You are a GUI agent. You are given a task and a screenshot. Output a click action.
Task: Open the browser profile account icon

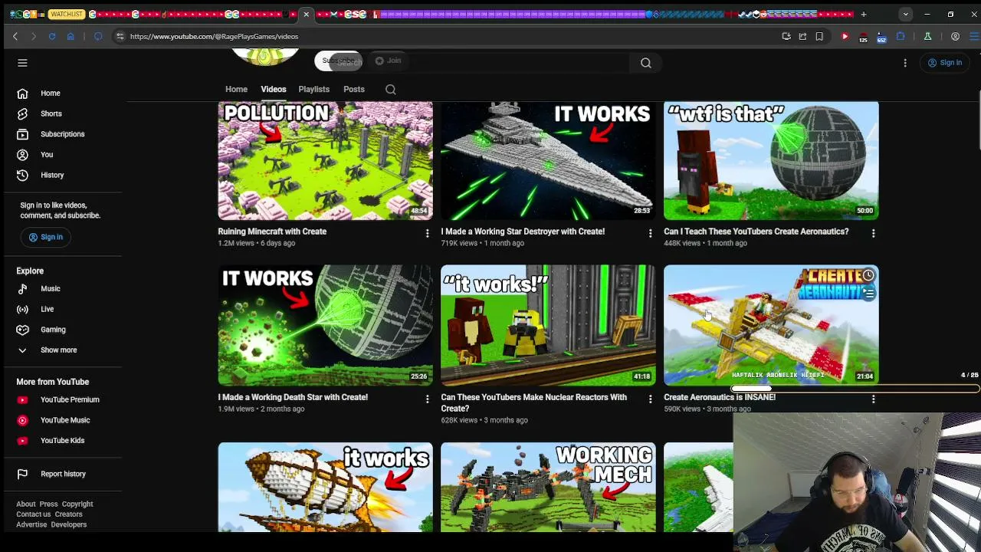pyautogui.click(x=955, y=36)
